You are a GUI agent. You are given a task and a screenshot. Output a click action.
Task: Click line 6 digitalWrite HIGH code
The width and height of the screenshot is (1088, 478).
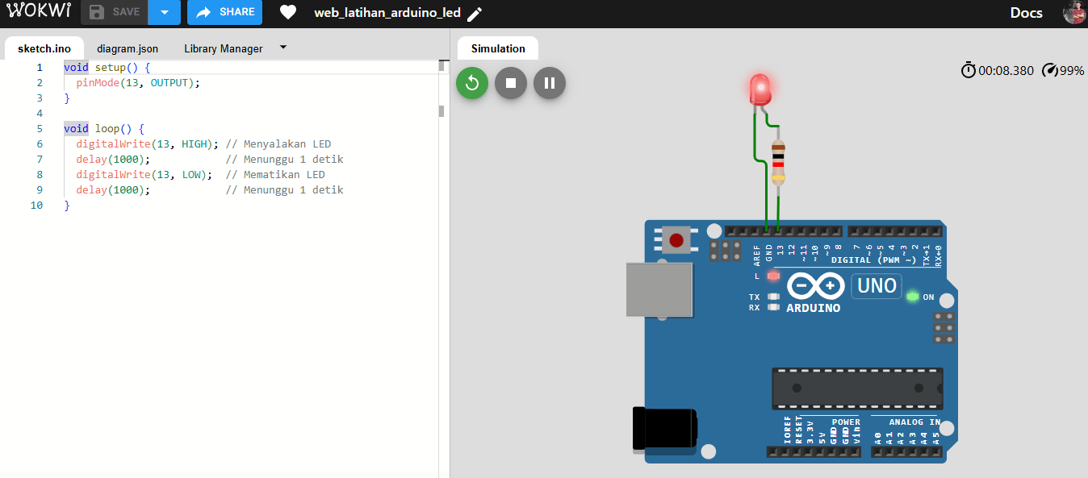click(147, 144)
